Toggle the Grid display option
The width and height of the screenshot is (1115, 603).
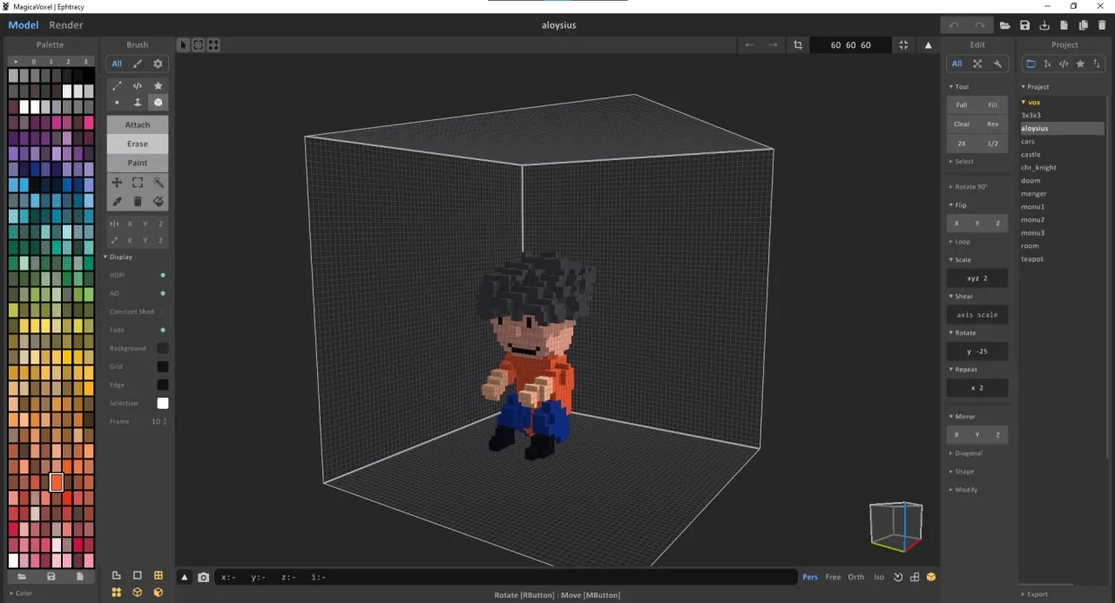(x=162, y=366)
